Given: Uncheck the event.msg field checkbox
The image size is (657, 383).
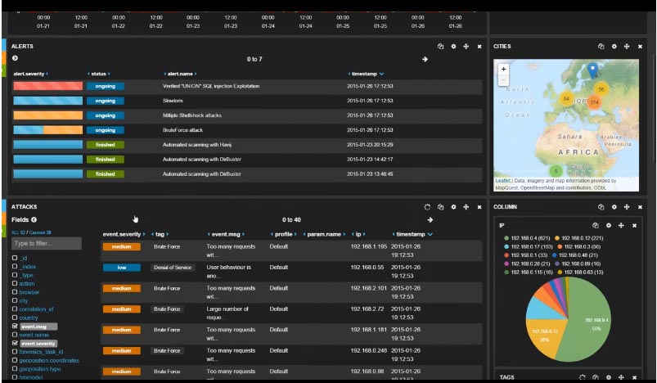Looking at the screenshot, I should pyautogui.click(x=15, y=326).
